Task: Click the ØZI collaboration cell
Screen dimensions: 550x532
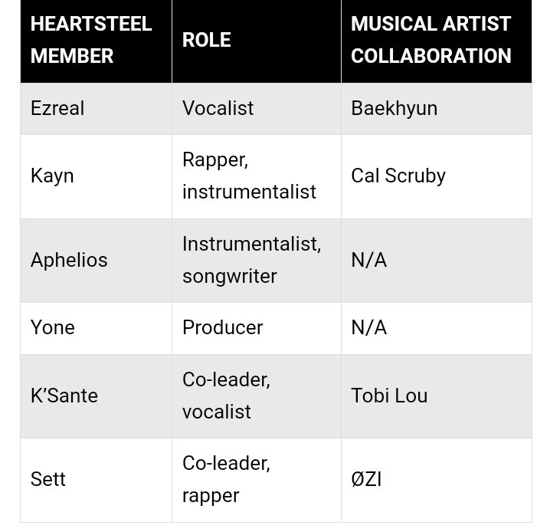Action: [366, 479]
